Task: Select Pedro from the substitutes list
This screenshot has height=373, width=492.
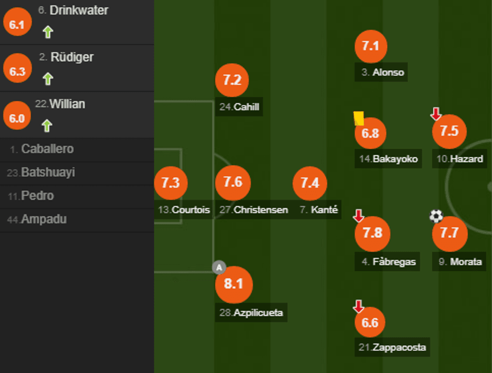Action: (x=37, y=196)
